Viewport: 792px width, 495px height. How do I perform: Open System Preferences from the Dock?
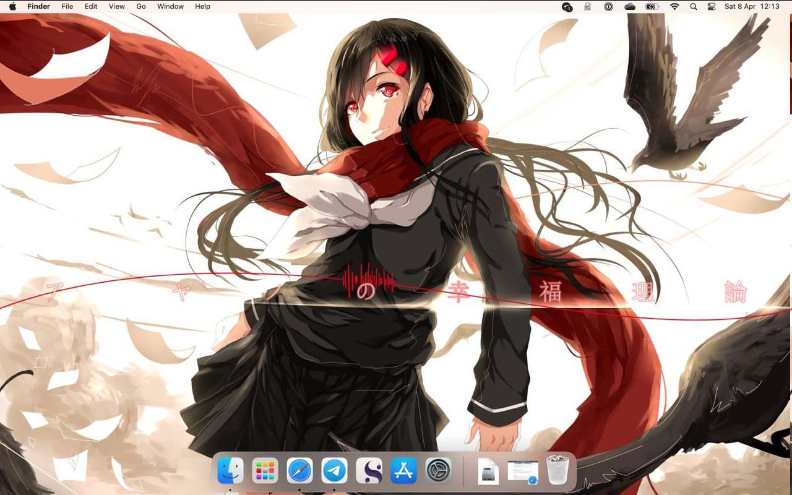[x=438, y=471]
